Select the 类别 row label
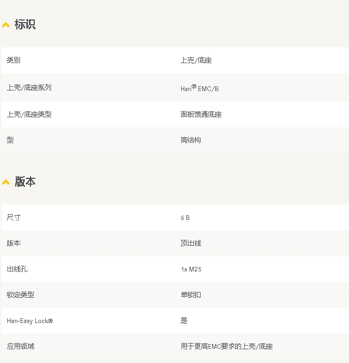Image resolution: width=349 pixels, height=363 pixels. click(x=14, y=60)
